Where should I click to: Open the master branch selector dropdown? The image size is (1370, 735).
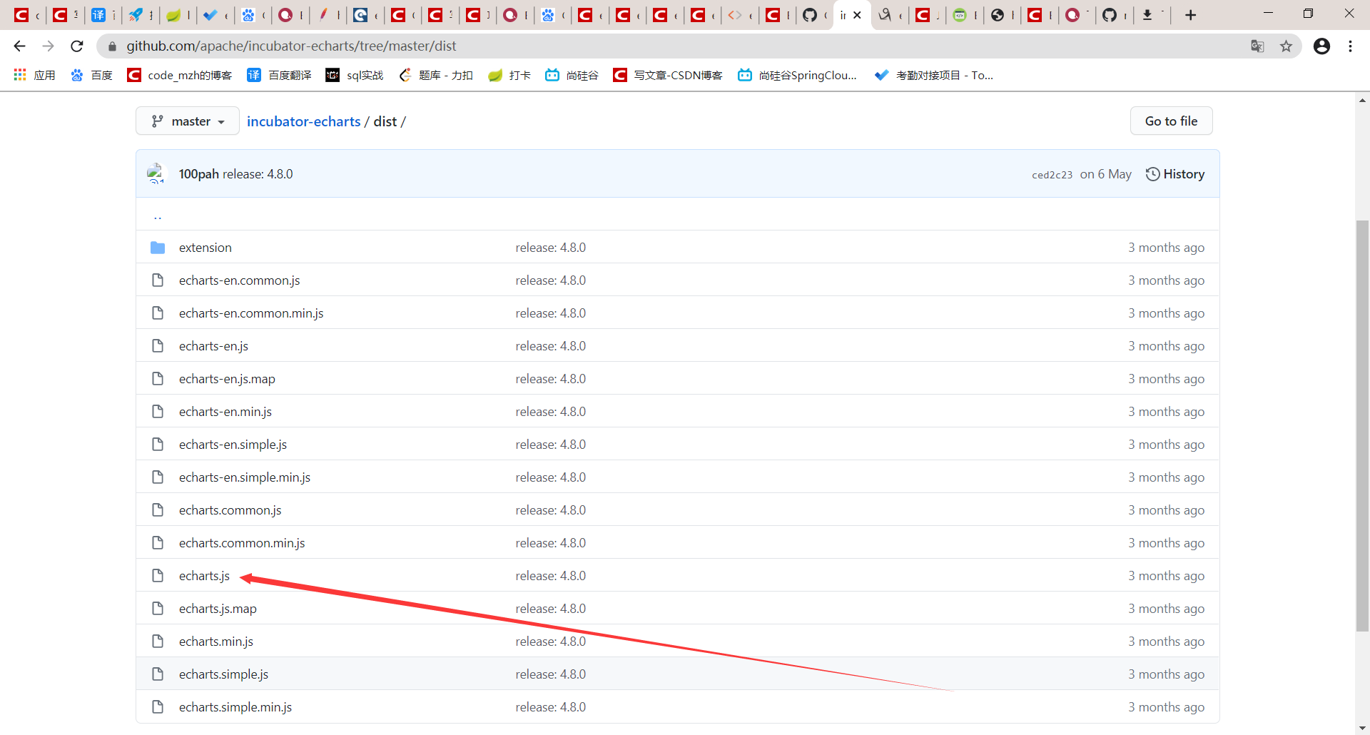187,121
